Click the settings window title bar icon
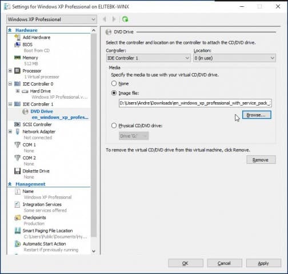 pos(7,7)
